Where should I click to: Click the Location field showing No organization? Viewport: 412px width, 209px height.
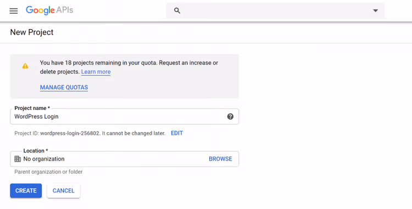click(x=124, y=159)
